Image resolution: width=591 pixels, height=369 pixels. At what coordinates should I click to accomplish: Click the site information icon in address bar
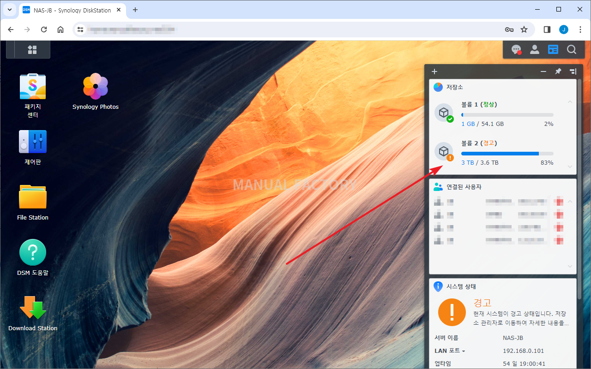click(80, 30)
